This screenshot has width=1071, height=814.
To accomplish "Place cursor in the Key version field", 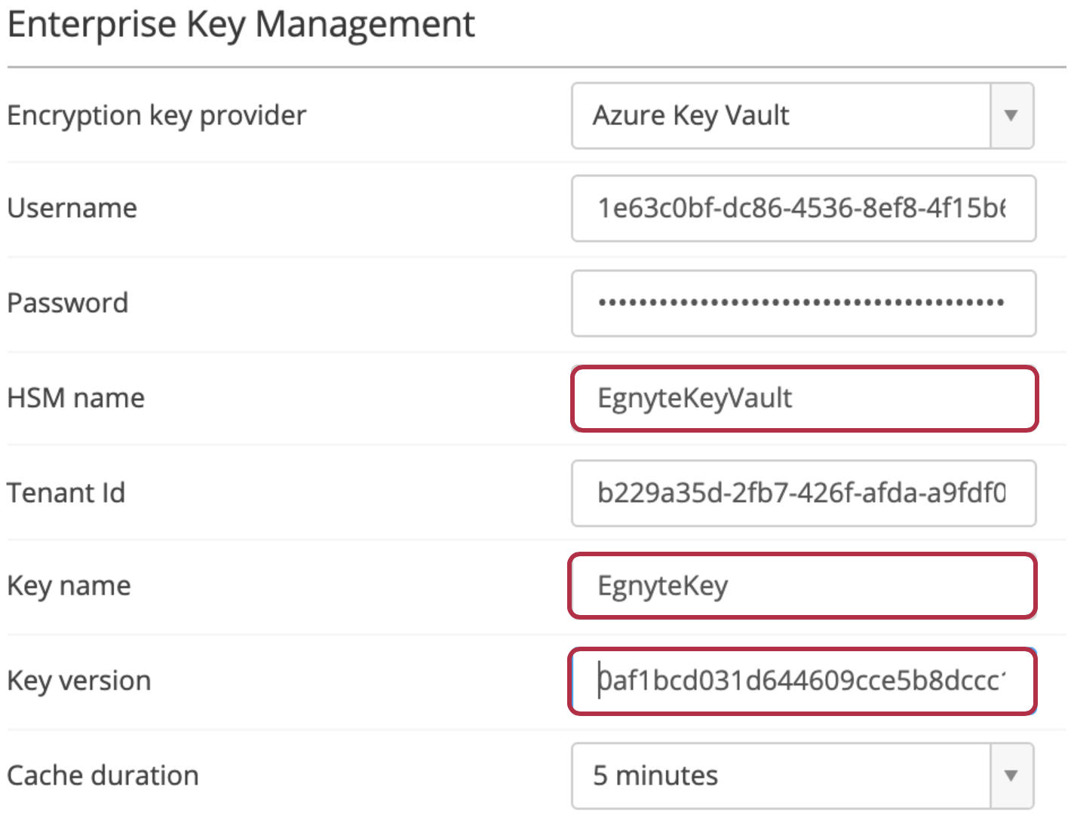I will pyautogui.click(x=802, y=681).
